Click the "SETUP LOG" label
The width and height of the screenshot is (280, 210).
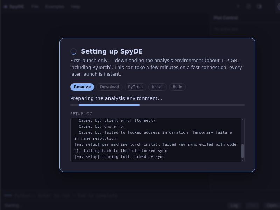[81, 114]
